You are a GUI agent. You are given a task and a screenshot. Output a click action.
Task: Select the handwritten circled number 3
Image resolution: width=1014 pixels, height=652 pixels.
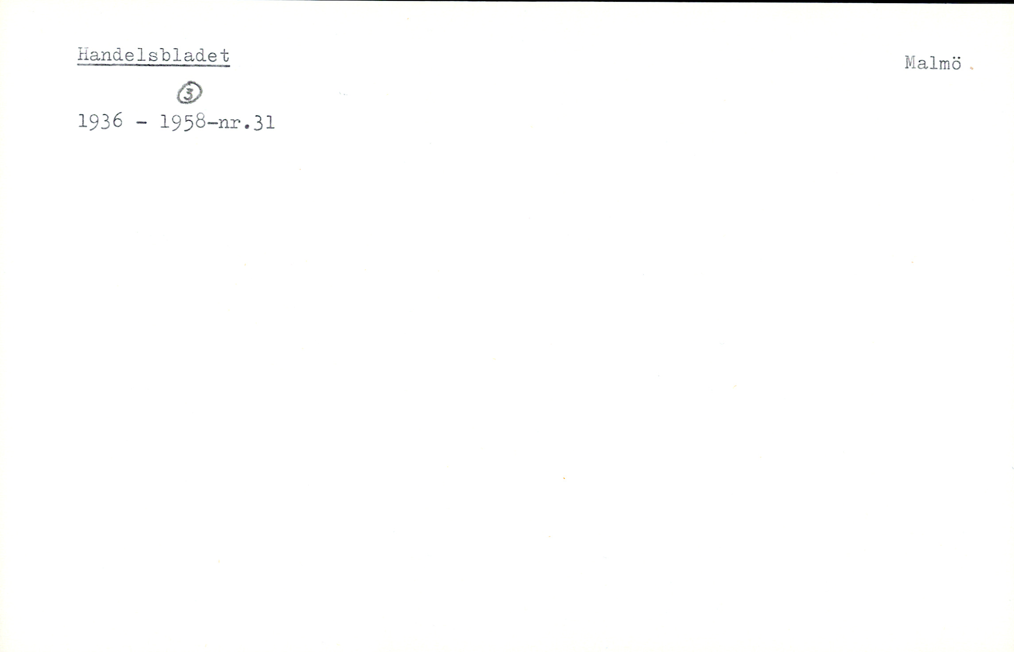190,93
